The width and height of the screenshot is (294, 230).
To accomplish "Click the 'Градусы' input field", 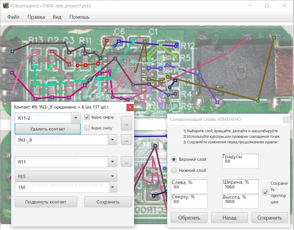I will point(240,161).
